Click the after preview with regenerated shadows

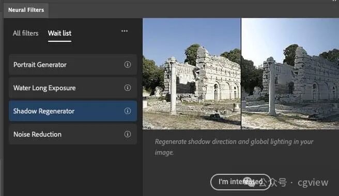point(290,74)
